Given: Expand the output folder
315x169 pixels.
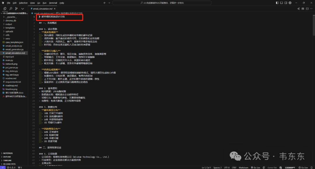Looking at the screenshot, I should [x=14, y=24].
